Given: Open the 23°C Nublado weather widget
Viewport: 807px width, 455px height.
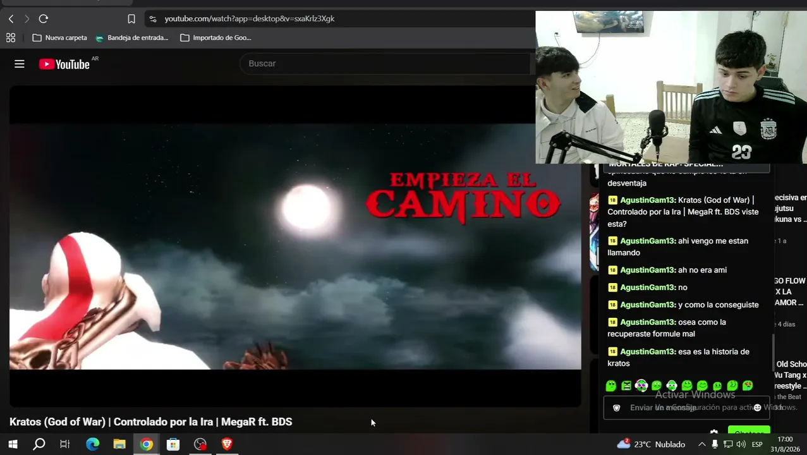Looking at the screenshot, I should (x=651, y=444).
